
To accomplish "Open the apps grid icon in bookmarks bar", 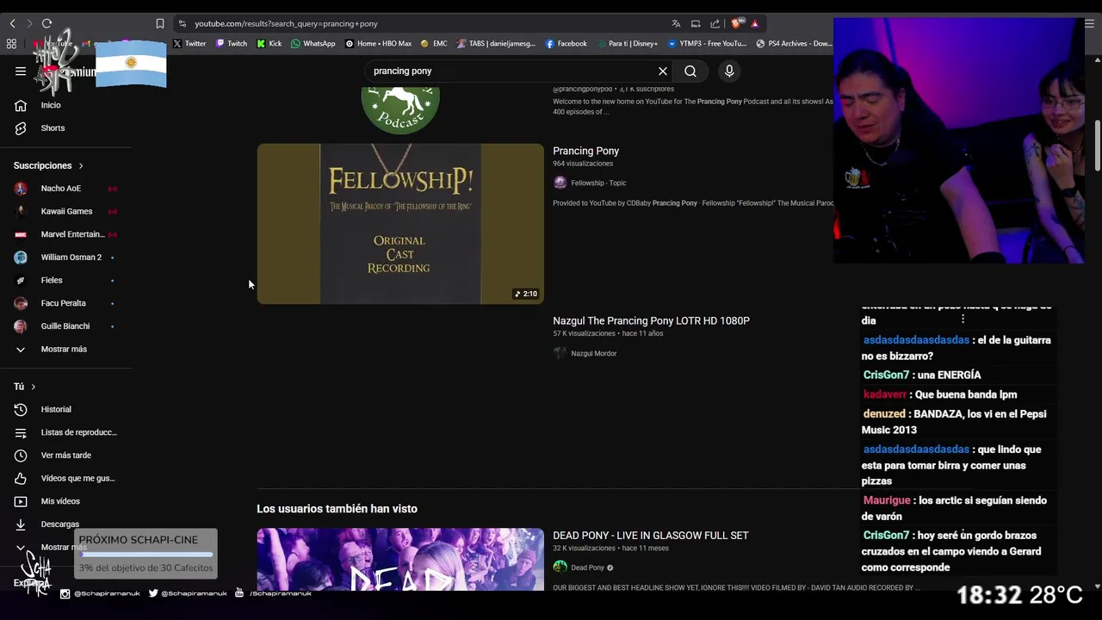I will [11, 43].
